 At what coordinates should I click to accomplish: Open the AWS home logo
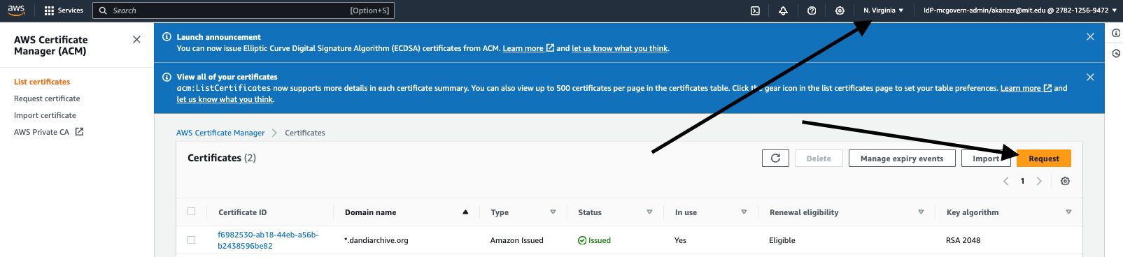click(16, 10)
